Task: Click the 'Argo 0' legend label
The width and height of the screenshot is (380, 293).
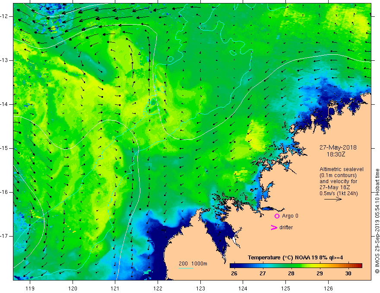Action: pyautogui.click(x=290, y=216)
